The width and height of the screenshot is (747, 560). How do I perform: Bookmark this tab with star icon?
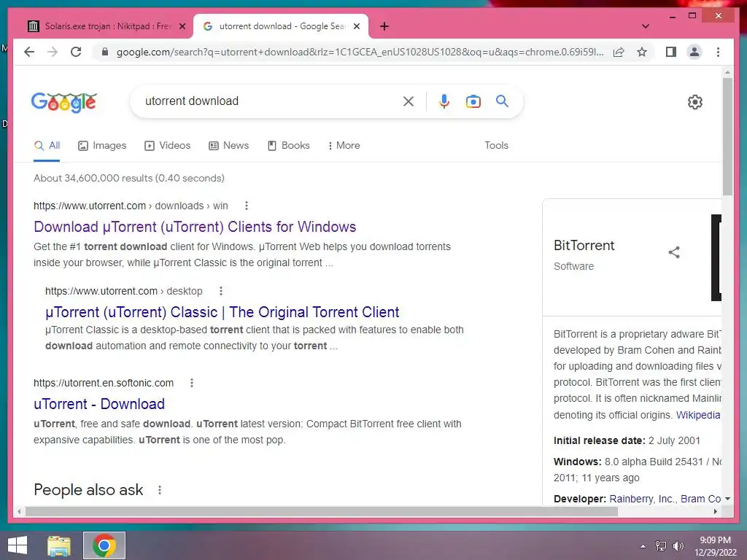[642, 52]
